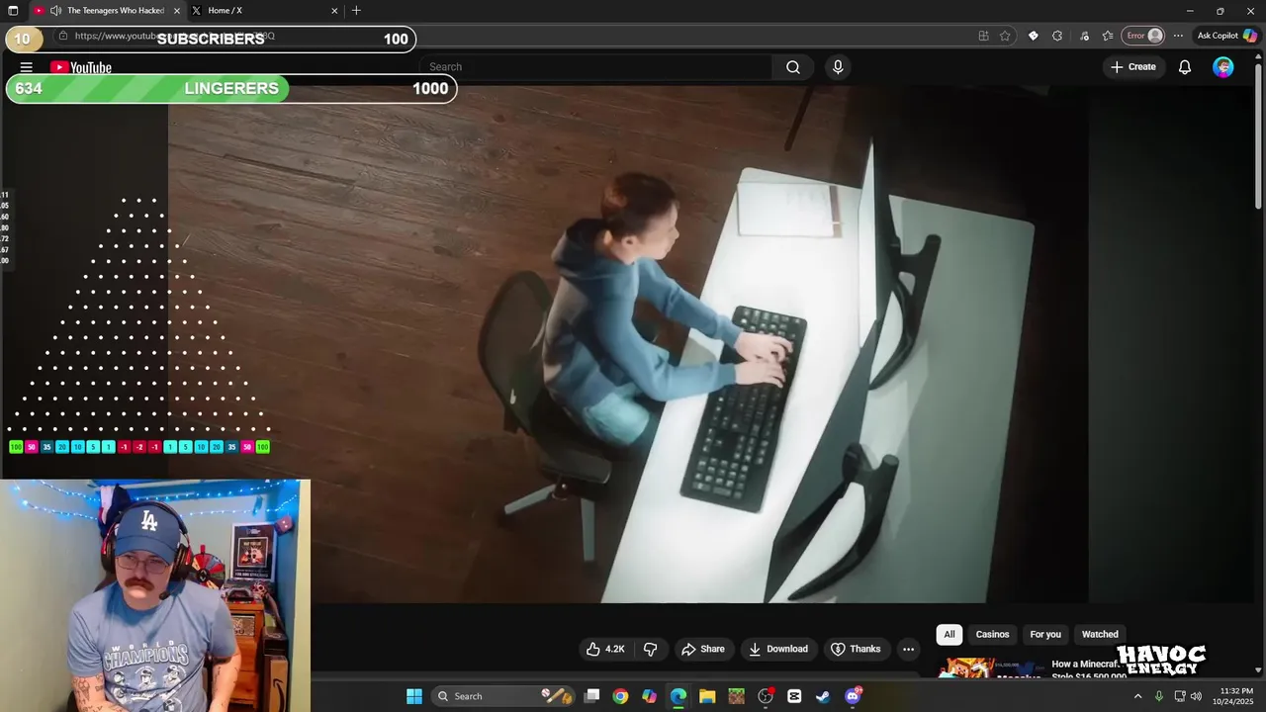Image resolution: width=1266 pixels, height=712 pixels.
Task: Launch Google Chrome from taskbar
Action: (620, 696)
